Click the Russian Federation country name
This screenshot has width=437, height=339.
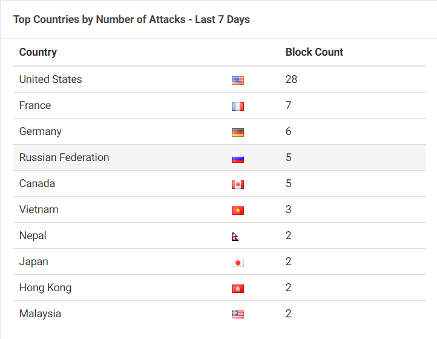(x=64, y=157)
